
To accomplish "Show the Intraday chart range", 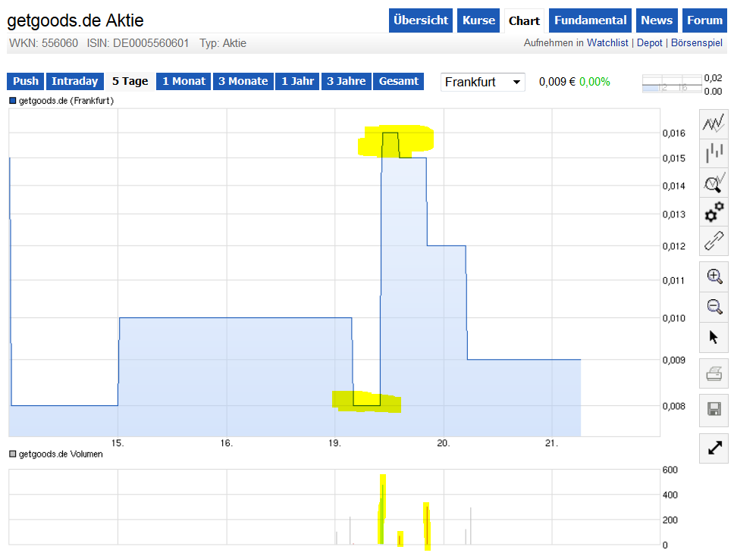I will point(74,81).
